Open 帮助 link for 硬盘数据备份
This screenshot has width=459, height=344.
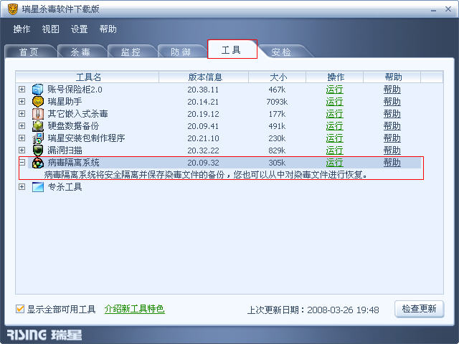click(x=392, y=126)
